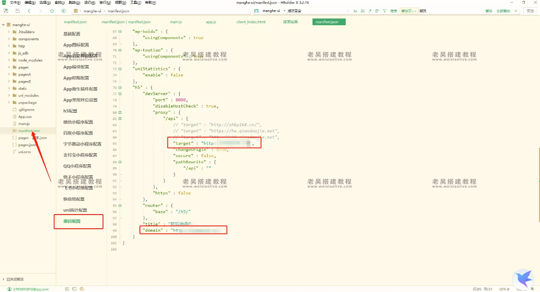Click the run play icon in toolbar
The height and width of the screenshot is (292, 540).
coord(63,11)
